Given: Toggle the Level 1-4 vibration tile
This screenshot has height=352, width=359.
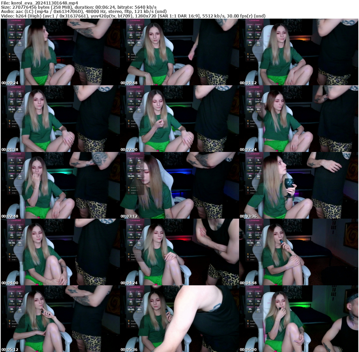Looking at the screenshot, I should coord(139,35).
